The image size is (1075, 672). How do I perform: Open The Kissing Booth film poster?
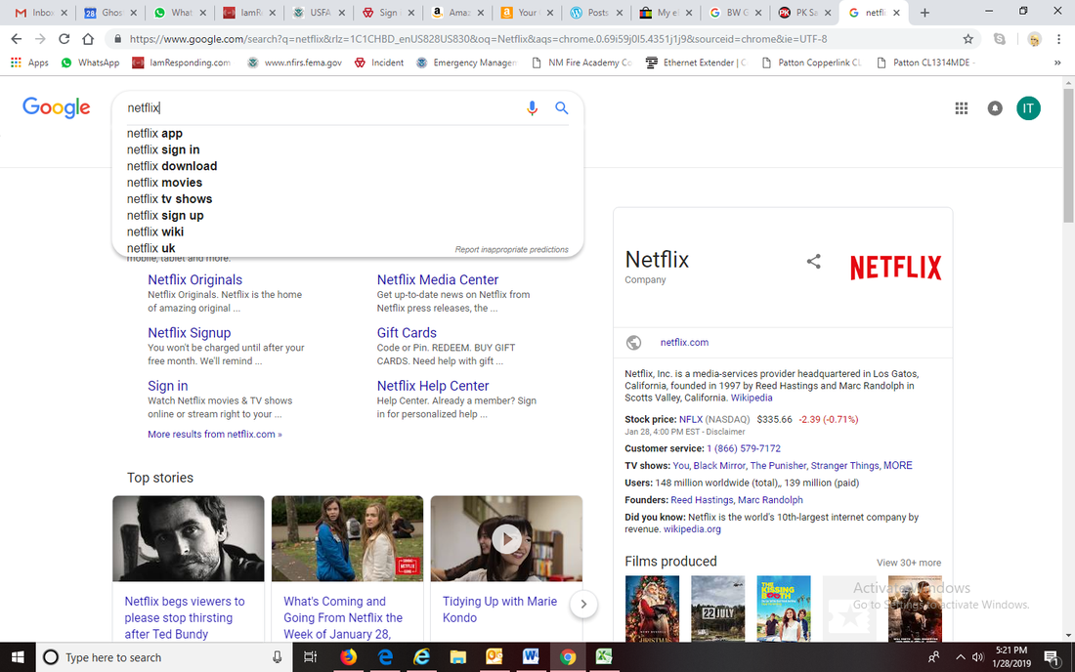784,609
